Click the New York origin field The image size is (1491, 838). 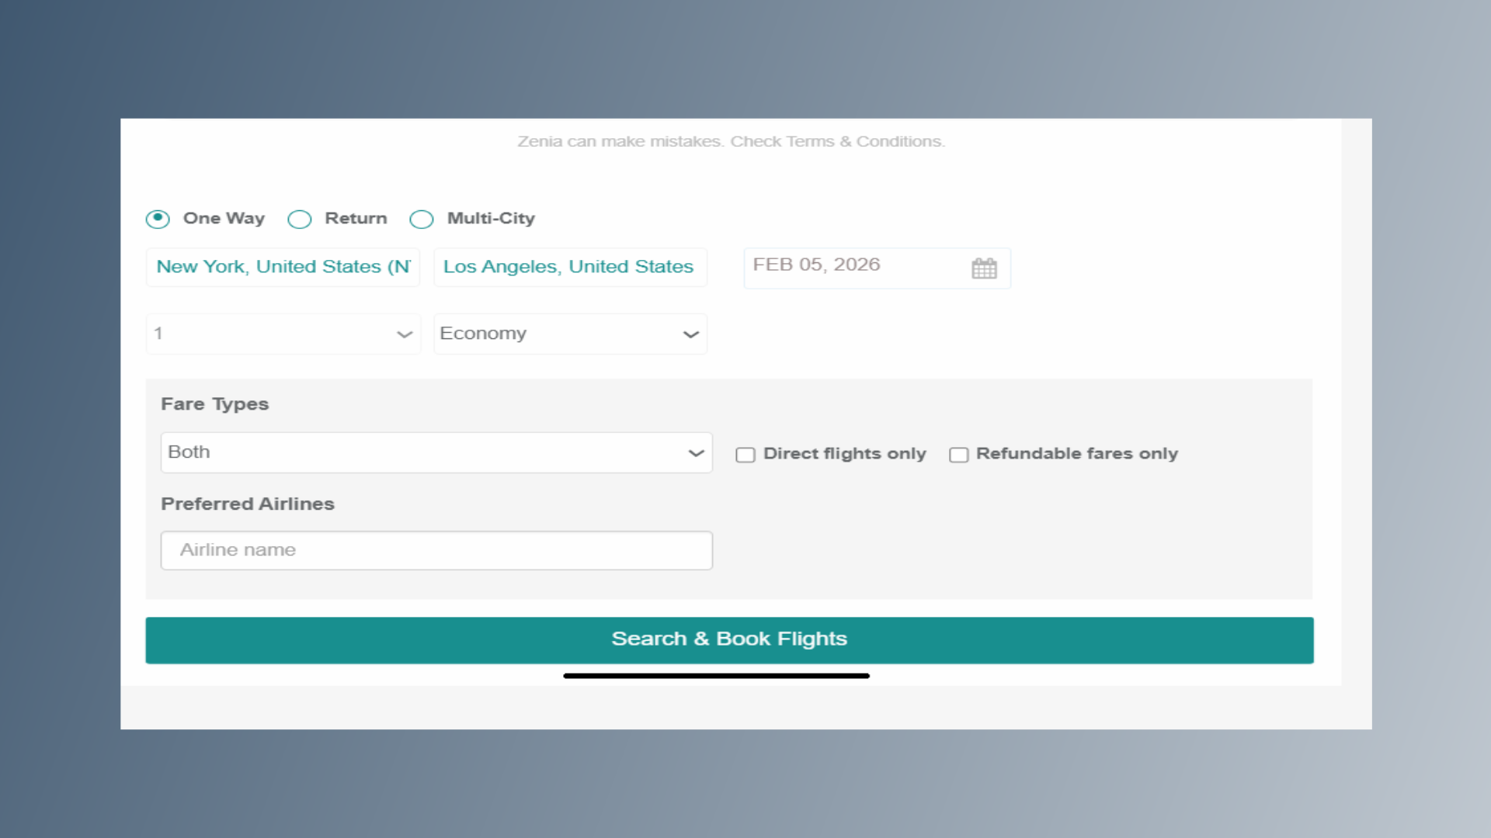coord(283,267)
